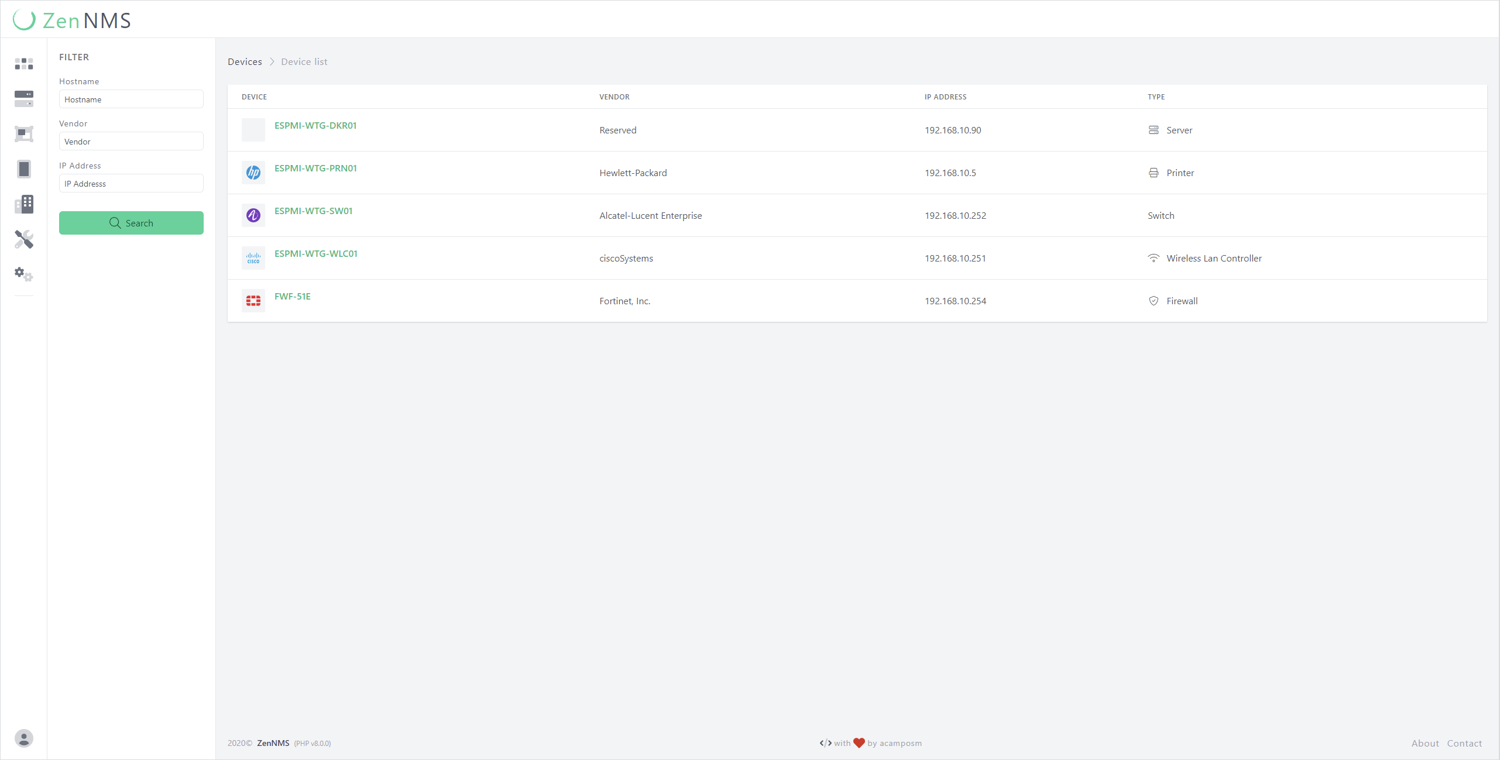Screen dimensions: 1500x760
Task: Select the IP 192.168.10.251 cell
Action: [x=955, y=258]
